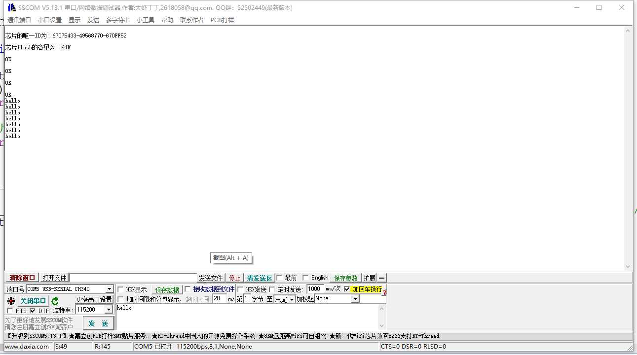Open the 小工具 menu

[146, 20]
